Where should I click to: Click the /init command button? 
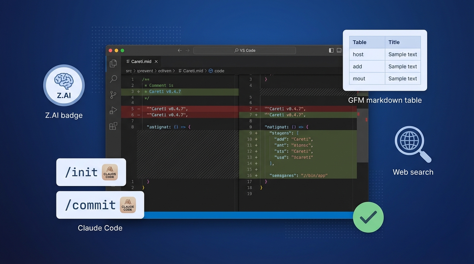91,172
